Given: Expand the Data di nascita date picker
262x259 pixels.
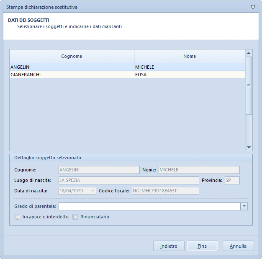Looking at the screenshot, I should pyautogui.click(x=92, y=191).
